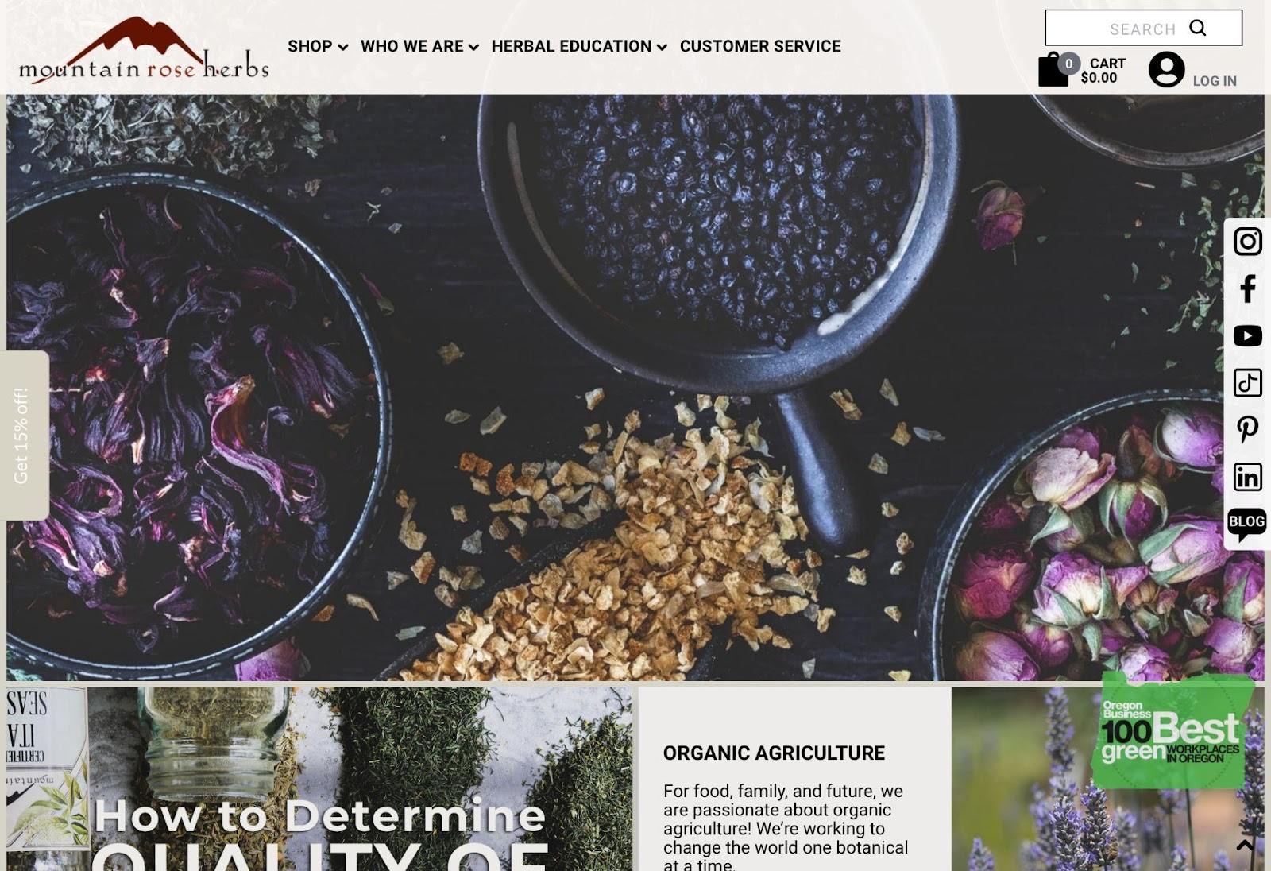1271x871 pixels.
Task: Select the user account avatar icon
Action: click(x=1166, y=69)
